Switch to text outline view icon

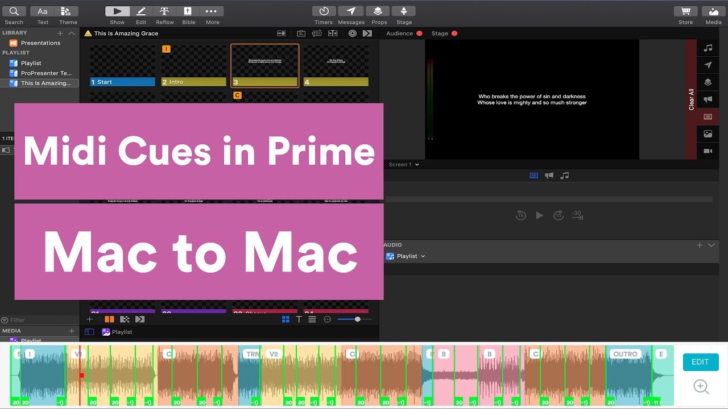[299, 319]
